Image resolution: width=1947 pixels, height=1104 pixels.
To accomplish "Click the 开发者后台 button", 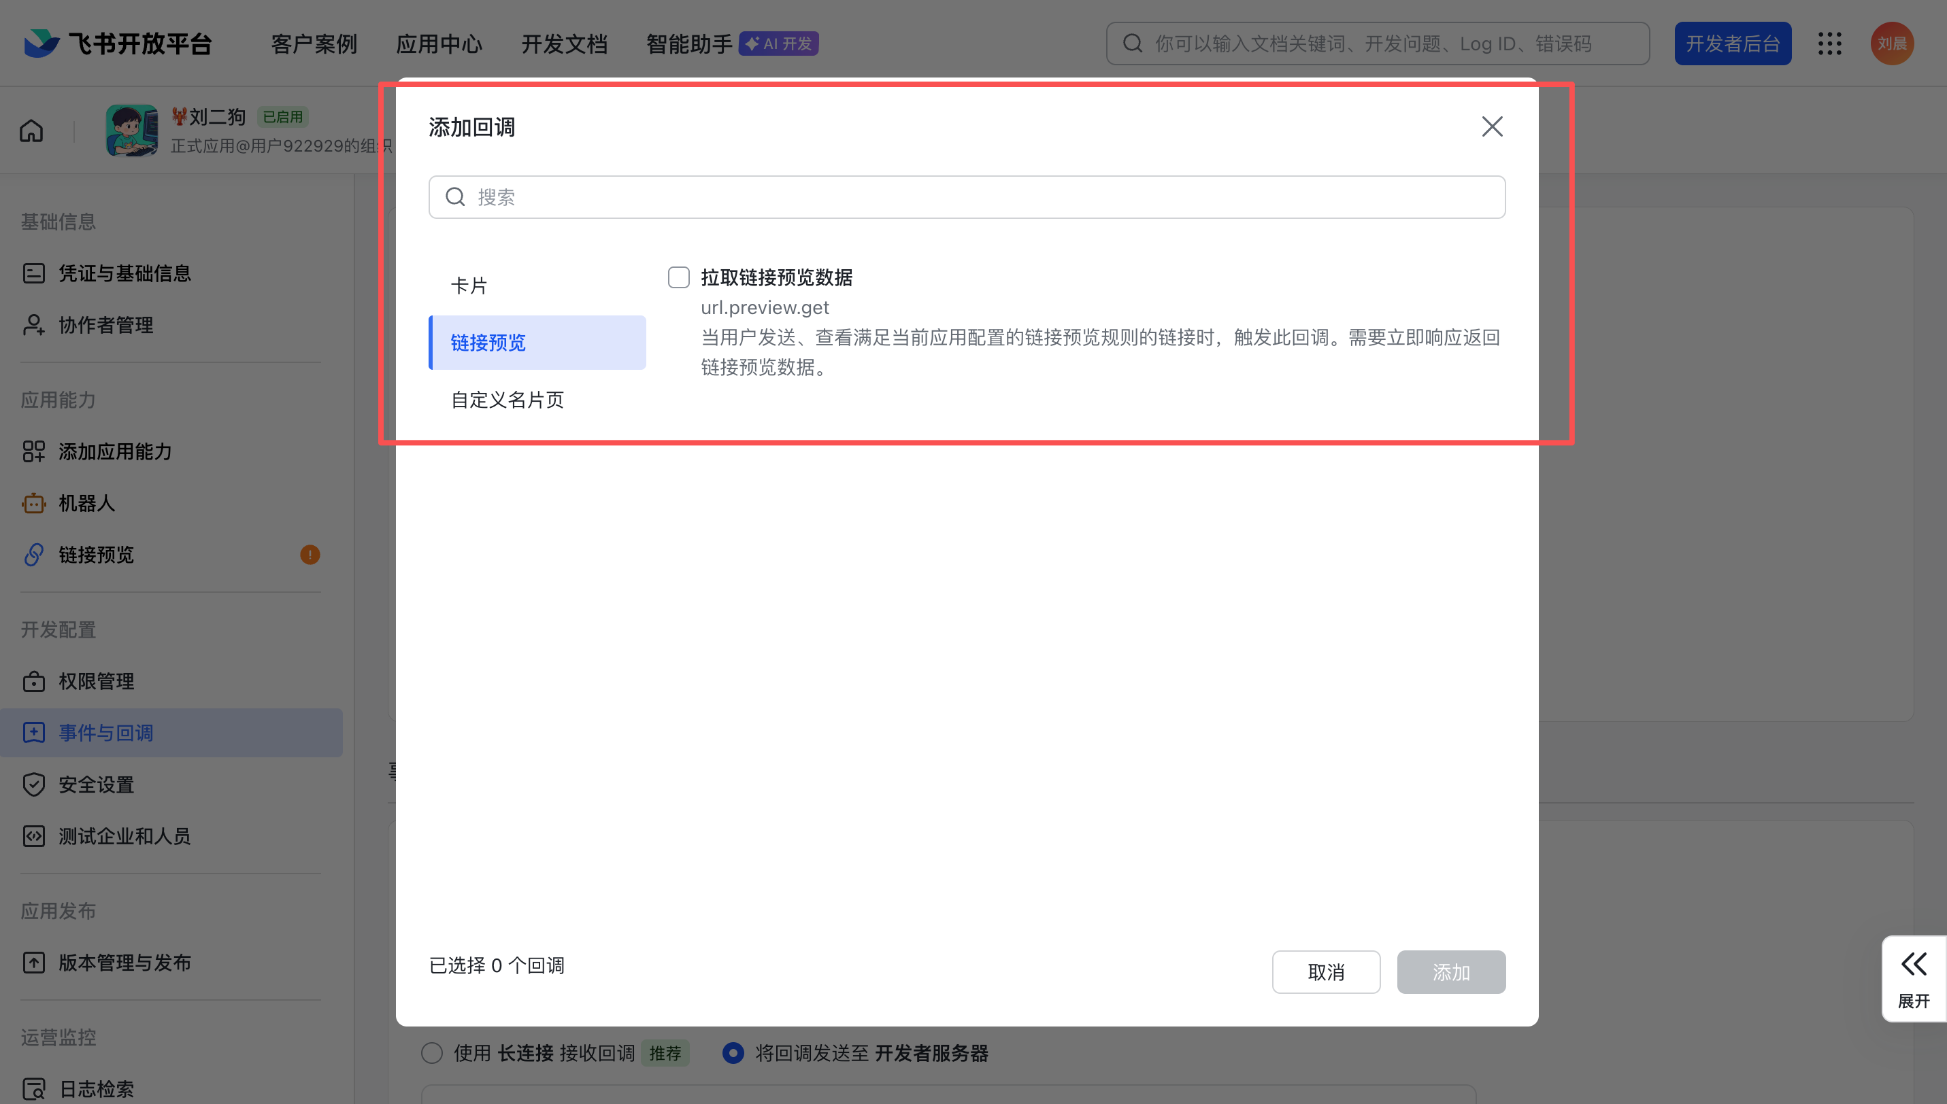I will pyautogui.click(x=1732, y=44).
